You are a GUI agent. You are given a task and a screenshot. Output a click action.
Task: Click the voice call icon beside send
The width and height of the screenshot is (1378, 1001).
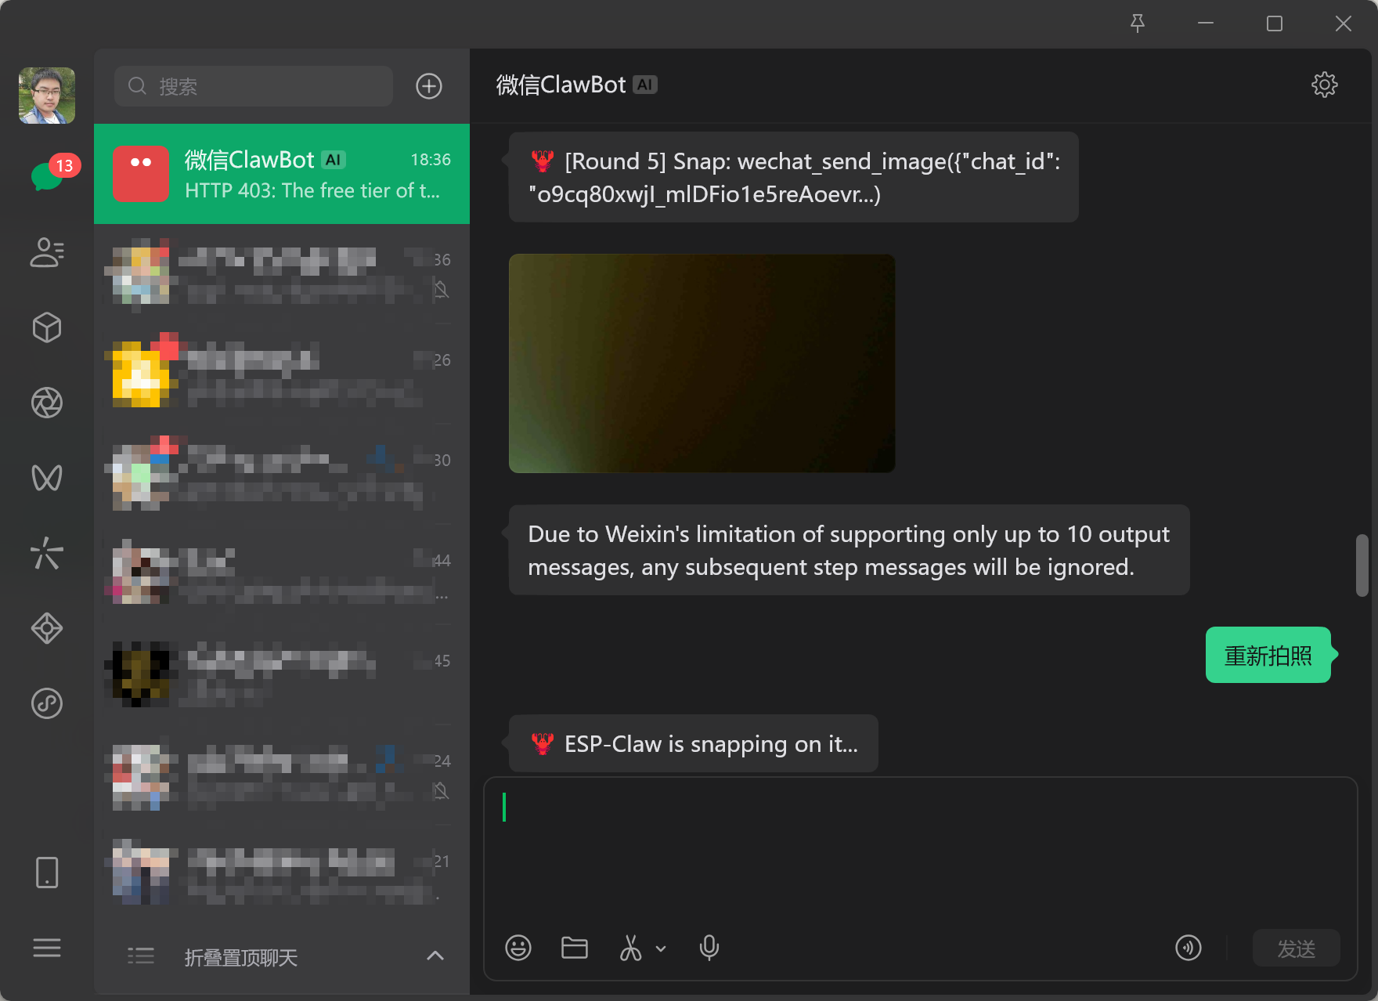click(x=1189, y=948)
